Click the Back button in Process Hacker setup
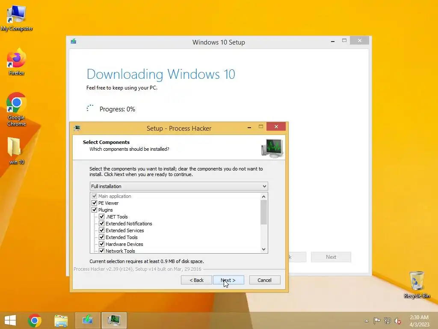The image size is (438, 329). click(196, 280)
